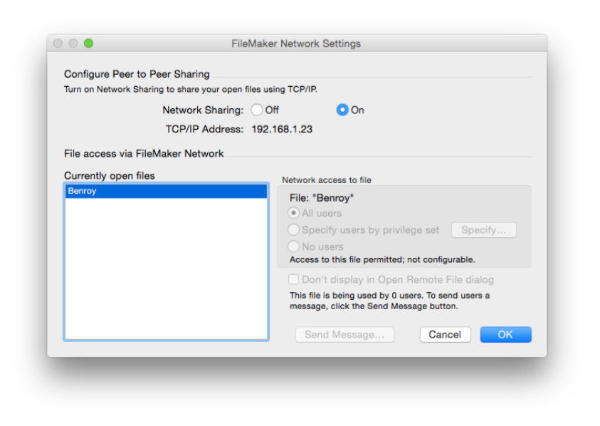Click empty space in the open files list
Screen dimensions: 600x426
tap(166, 271)
